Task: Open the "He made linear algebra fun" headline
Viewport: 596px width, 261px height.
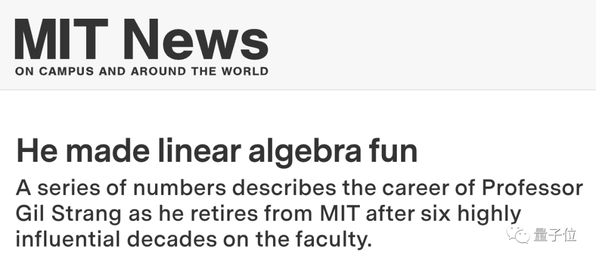Action: click(217, 150)
